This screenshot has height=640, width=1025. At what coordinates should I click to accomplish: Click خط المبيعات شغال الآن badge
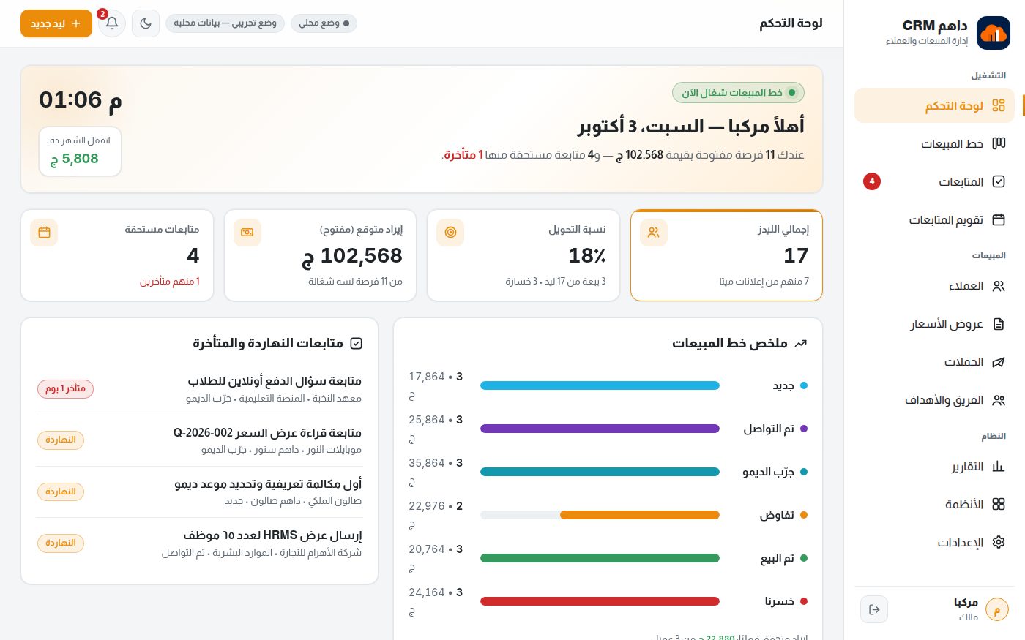coord(738,93)
